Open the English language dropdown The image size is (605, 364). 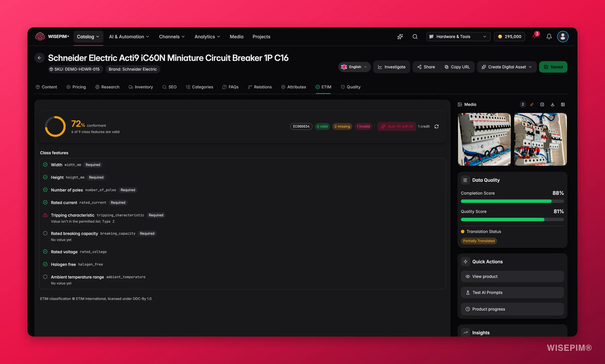[x=354, y=67]
